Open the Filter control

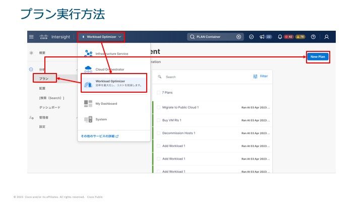point(261,76)
